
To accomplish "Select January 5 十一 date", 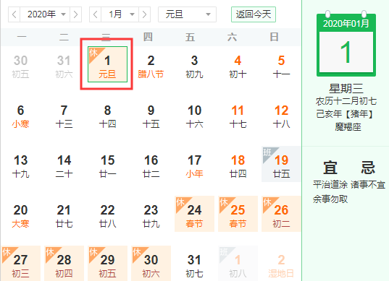I will pos(281,66).
